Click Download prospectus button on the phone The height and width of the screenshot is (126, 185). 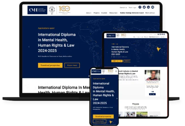click(x=103, y=116)
